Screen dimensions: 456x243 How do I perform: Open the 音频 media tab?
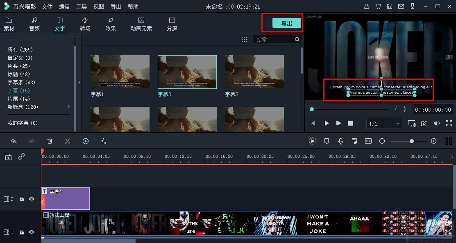(34, 23)
